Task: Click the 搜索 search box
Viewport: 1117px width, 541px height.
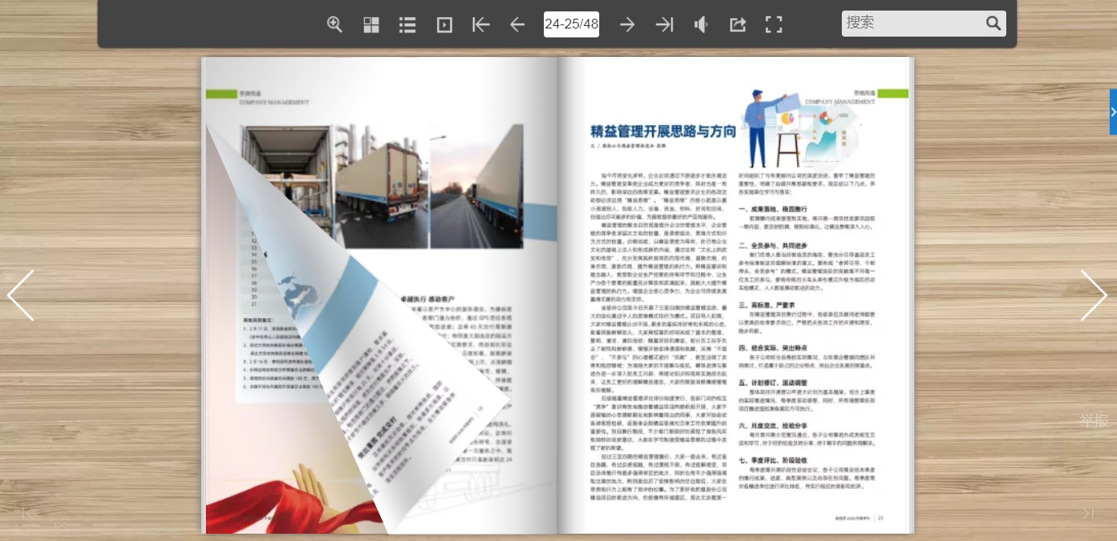Action: coord(913,24)
